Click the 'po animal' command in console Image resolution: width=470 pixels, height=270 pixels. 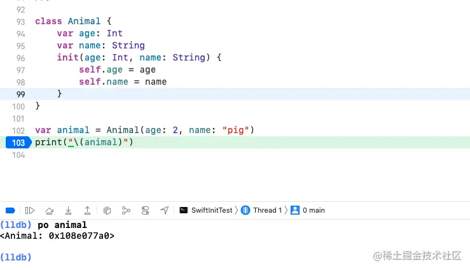[62, 225]
